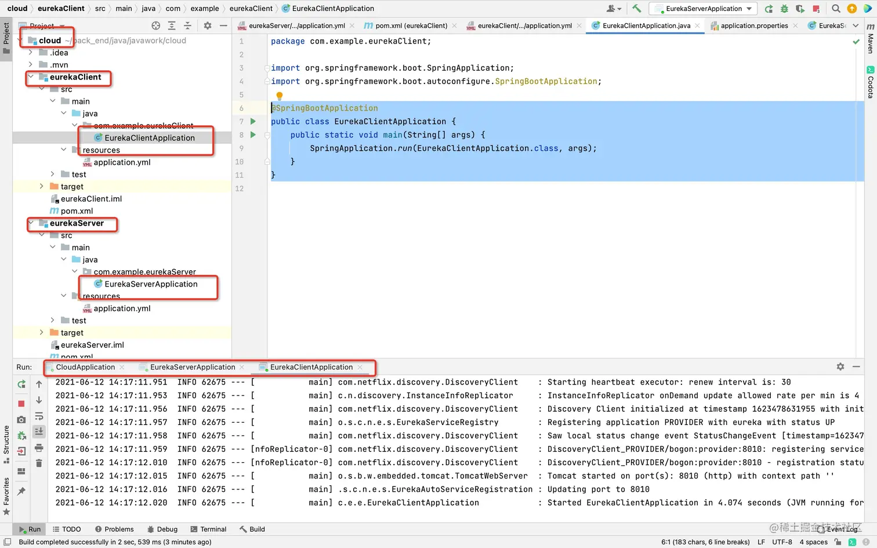This screenshot has height=548, width=877.
Task: Open the EurekaServerApplication run configuration dropdown
Action: point(704,9)
